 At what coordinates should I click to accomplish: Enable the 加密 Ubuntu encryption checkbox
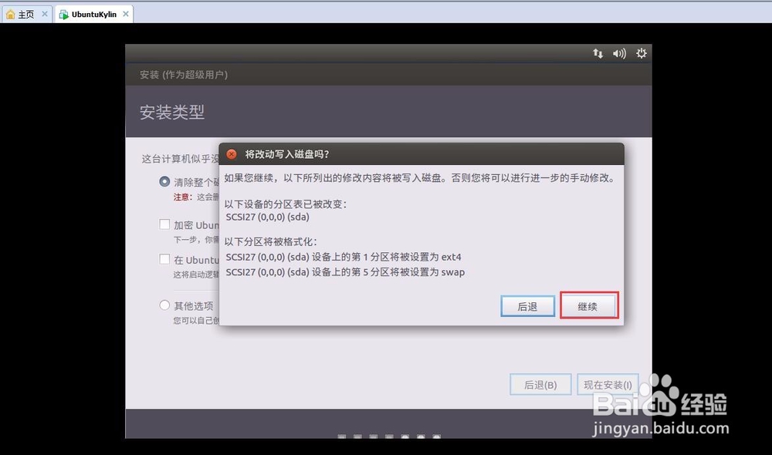click(x=164, y=224)
